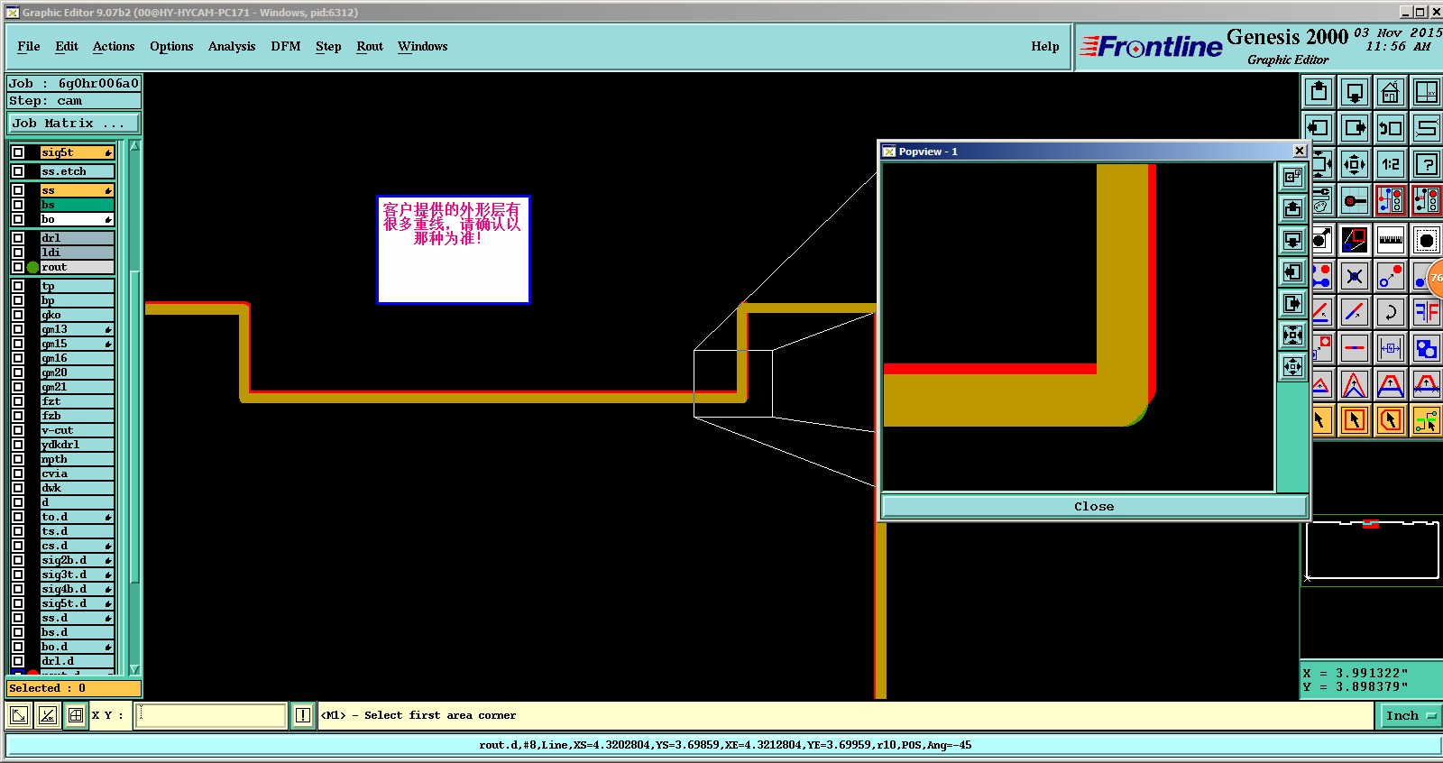This screenshot has width=1443, height=763.
Task: Click the layer list scroll down arrow
Action: click(x=134, y=669)
